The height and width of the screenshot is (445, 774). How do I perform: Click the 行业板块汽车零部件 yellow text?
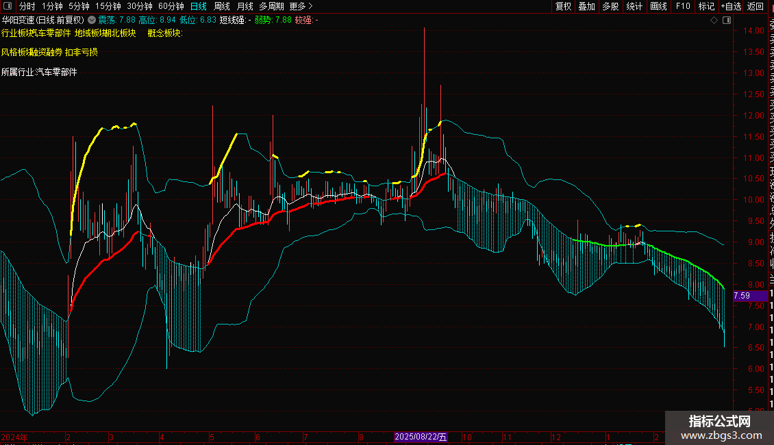pos(36,33)
